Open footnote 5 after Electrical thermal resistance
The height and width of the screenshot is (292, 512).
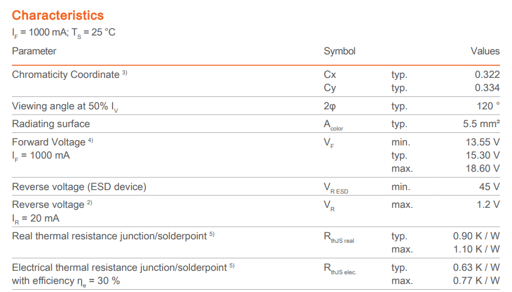coord(232,266)
